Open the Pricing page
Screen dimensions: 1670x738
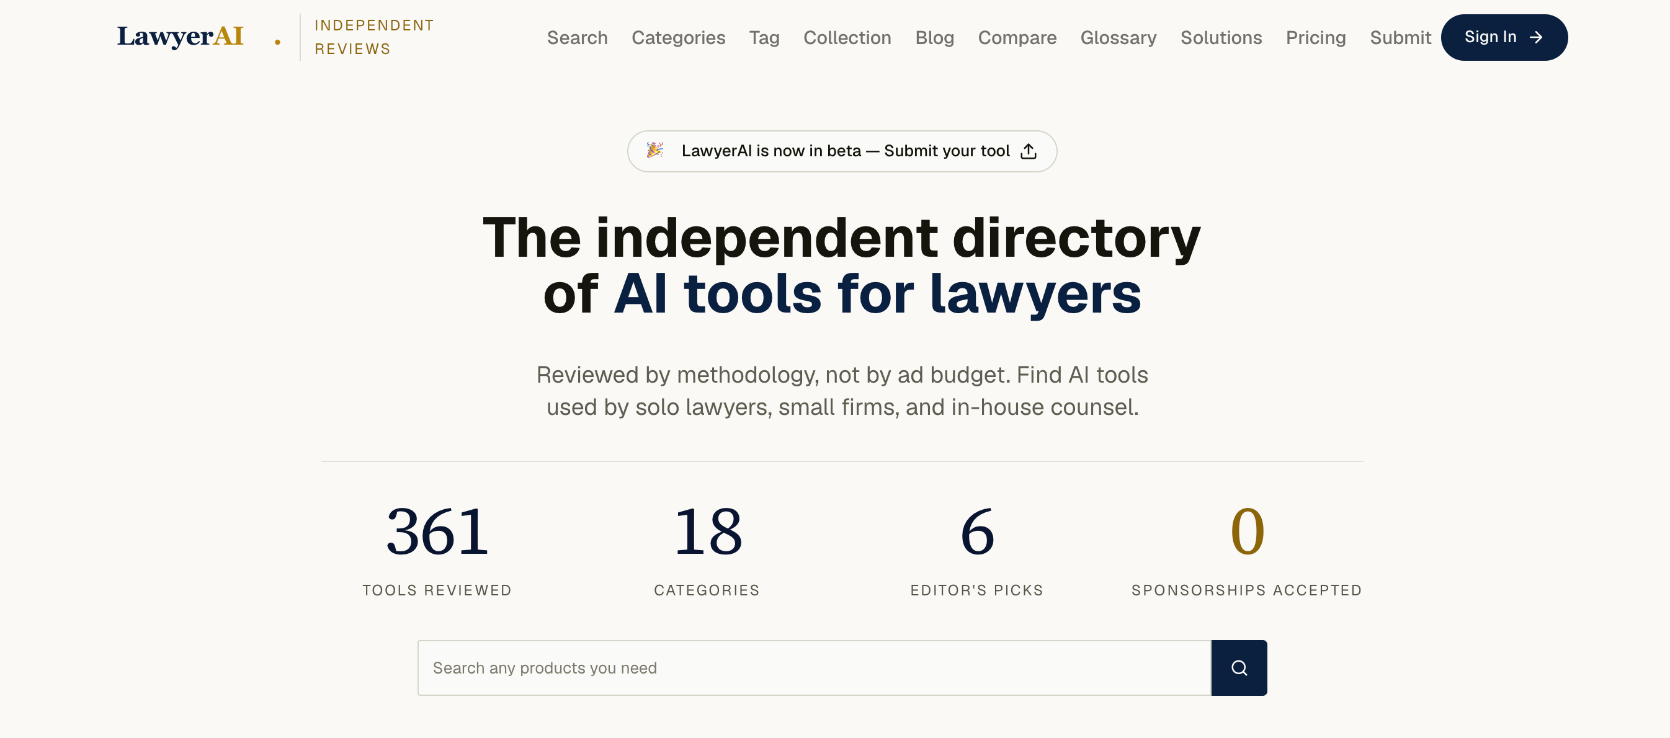[x=1315, y=38]
